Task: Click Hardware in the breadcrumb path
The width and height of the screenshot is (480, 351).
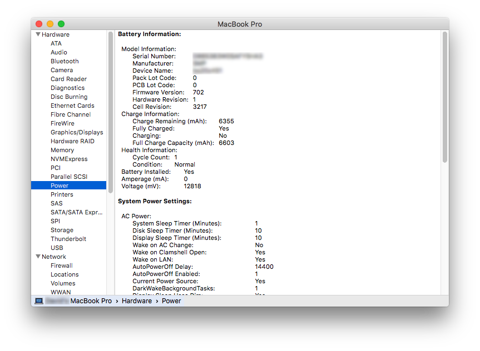Action: 137,300
